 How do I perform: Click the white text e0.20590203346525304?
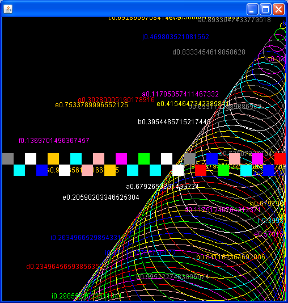point(101,197)
